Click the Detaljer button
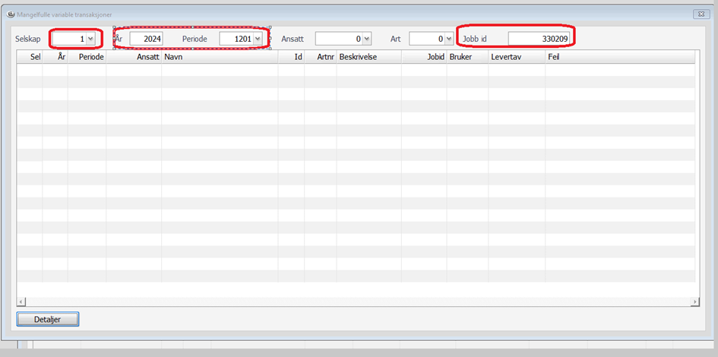 [x=48, y=320]
